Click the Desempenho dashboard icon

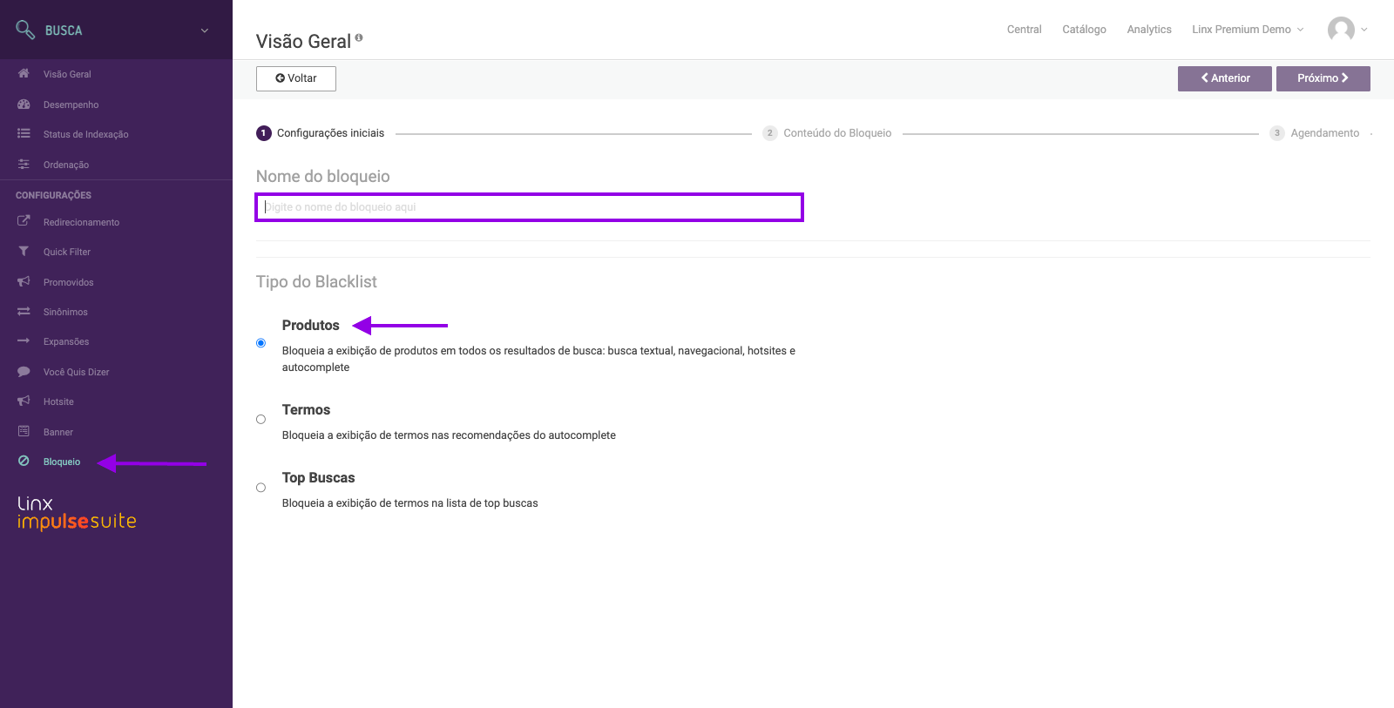point(24,105)
